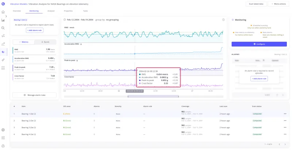Screen dimensions: 292x150
Task: Click the right edge of the range selector
Action: (x=178, y=97)
